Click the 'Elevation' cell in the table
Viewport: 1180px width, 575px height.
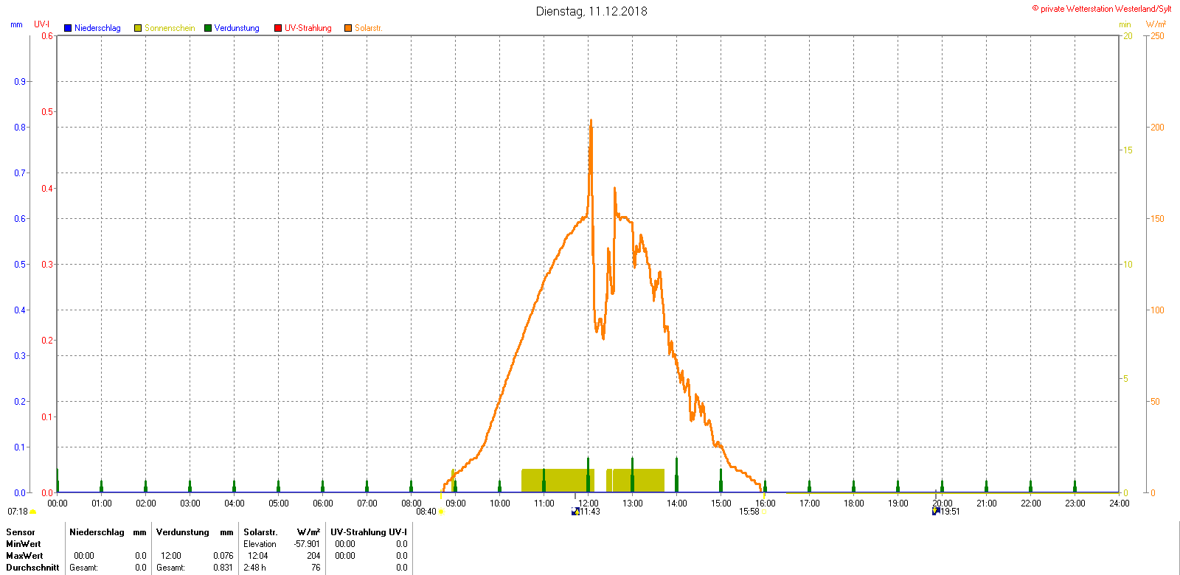[260, 544]
